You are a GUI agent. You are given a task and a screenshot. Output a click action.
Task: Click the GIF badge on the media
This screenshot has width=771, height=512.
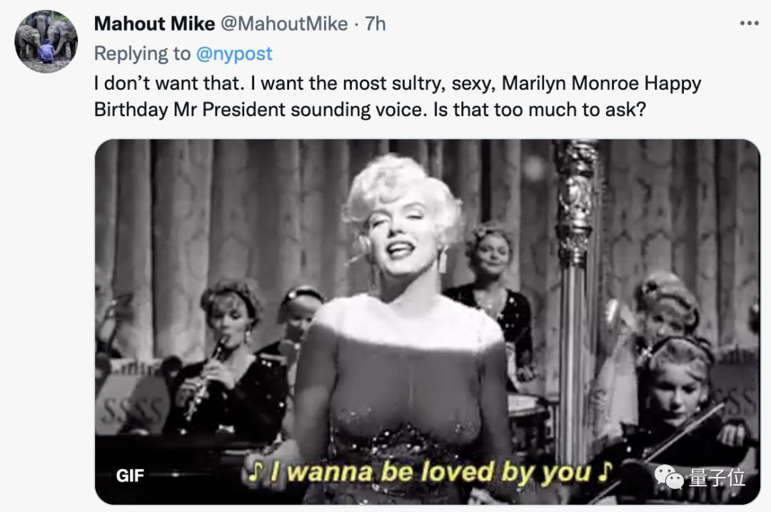point(128,474)
